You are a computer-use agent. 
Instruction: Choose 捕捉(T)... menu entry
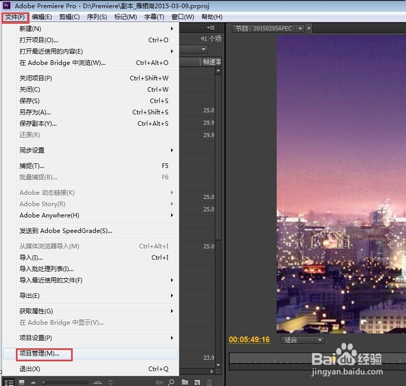click(x=97, y=166)
